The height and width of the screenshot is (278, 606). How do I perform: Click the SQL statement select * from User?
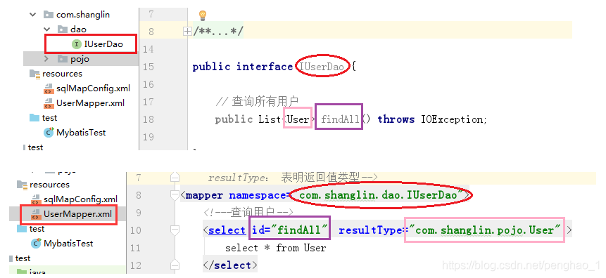(276, 248)
